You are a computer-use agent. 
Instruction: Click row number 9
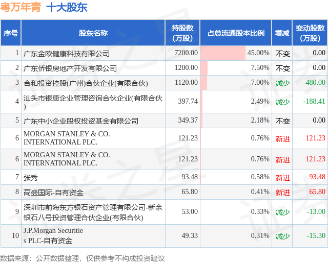[x=17, y=211]
